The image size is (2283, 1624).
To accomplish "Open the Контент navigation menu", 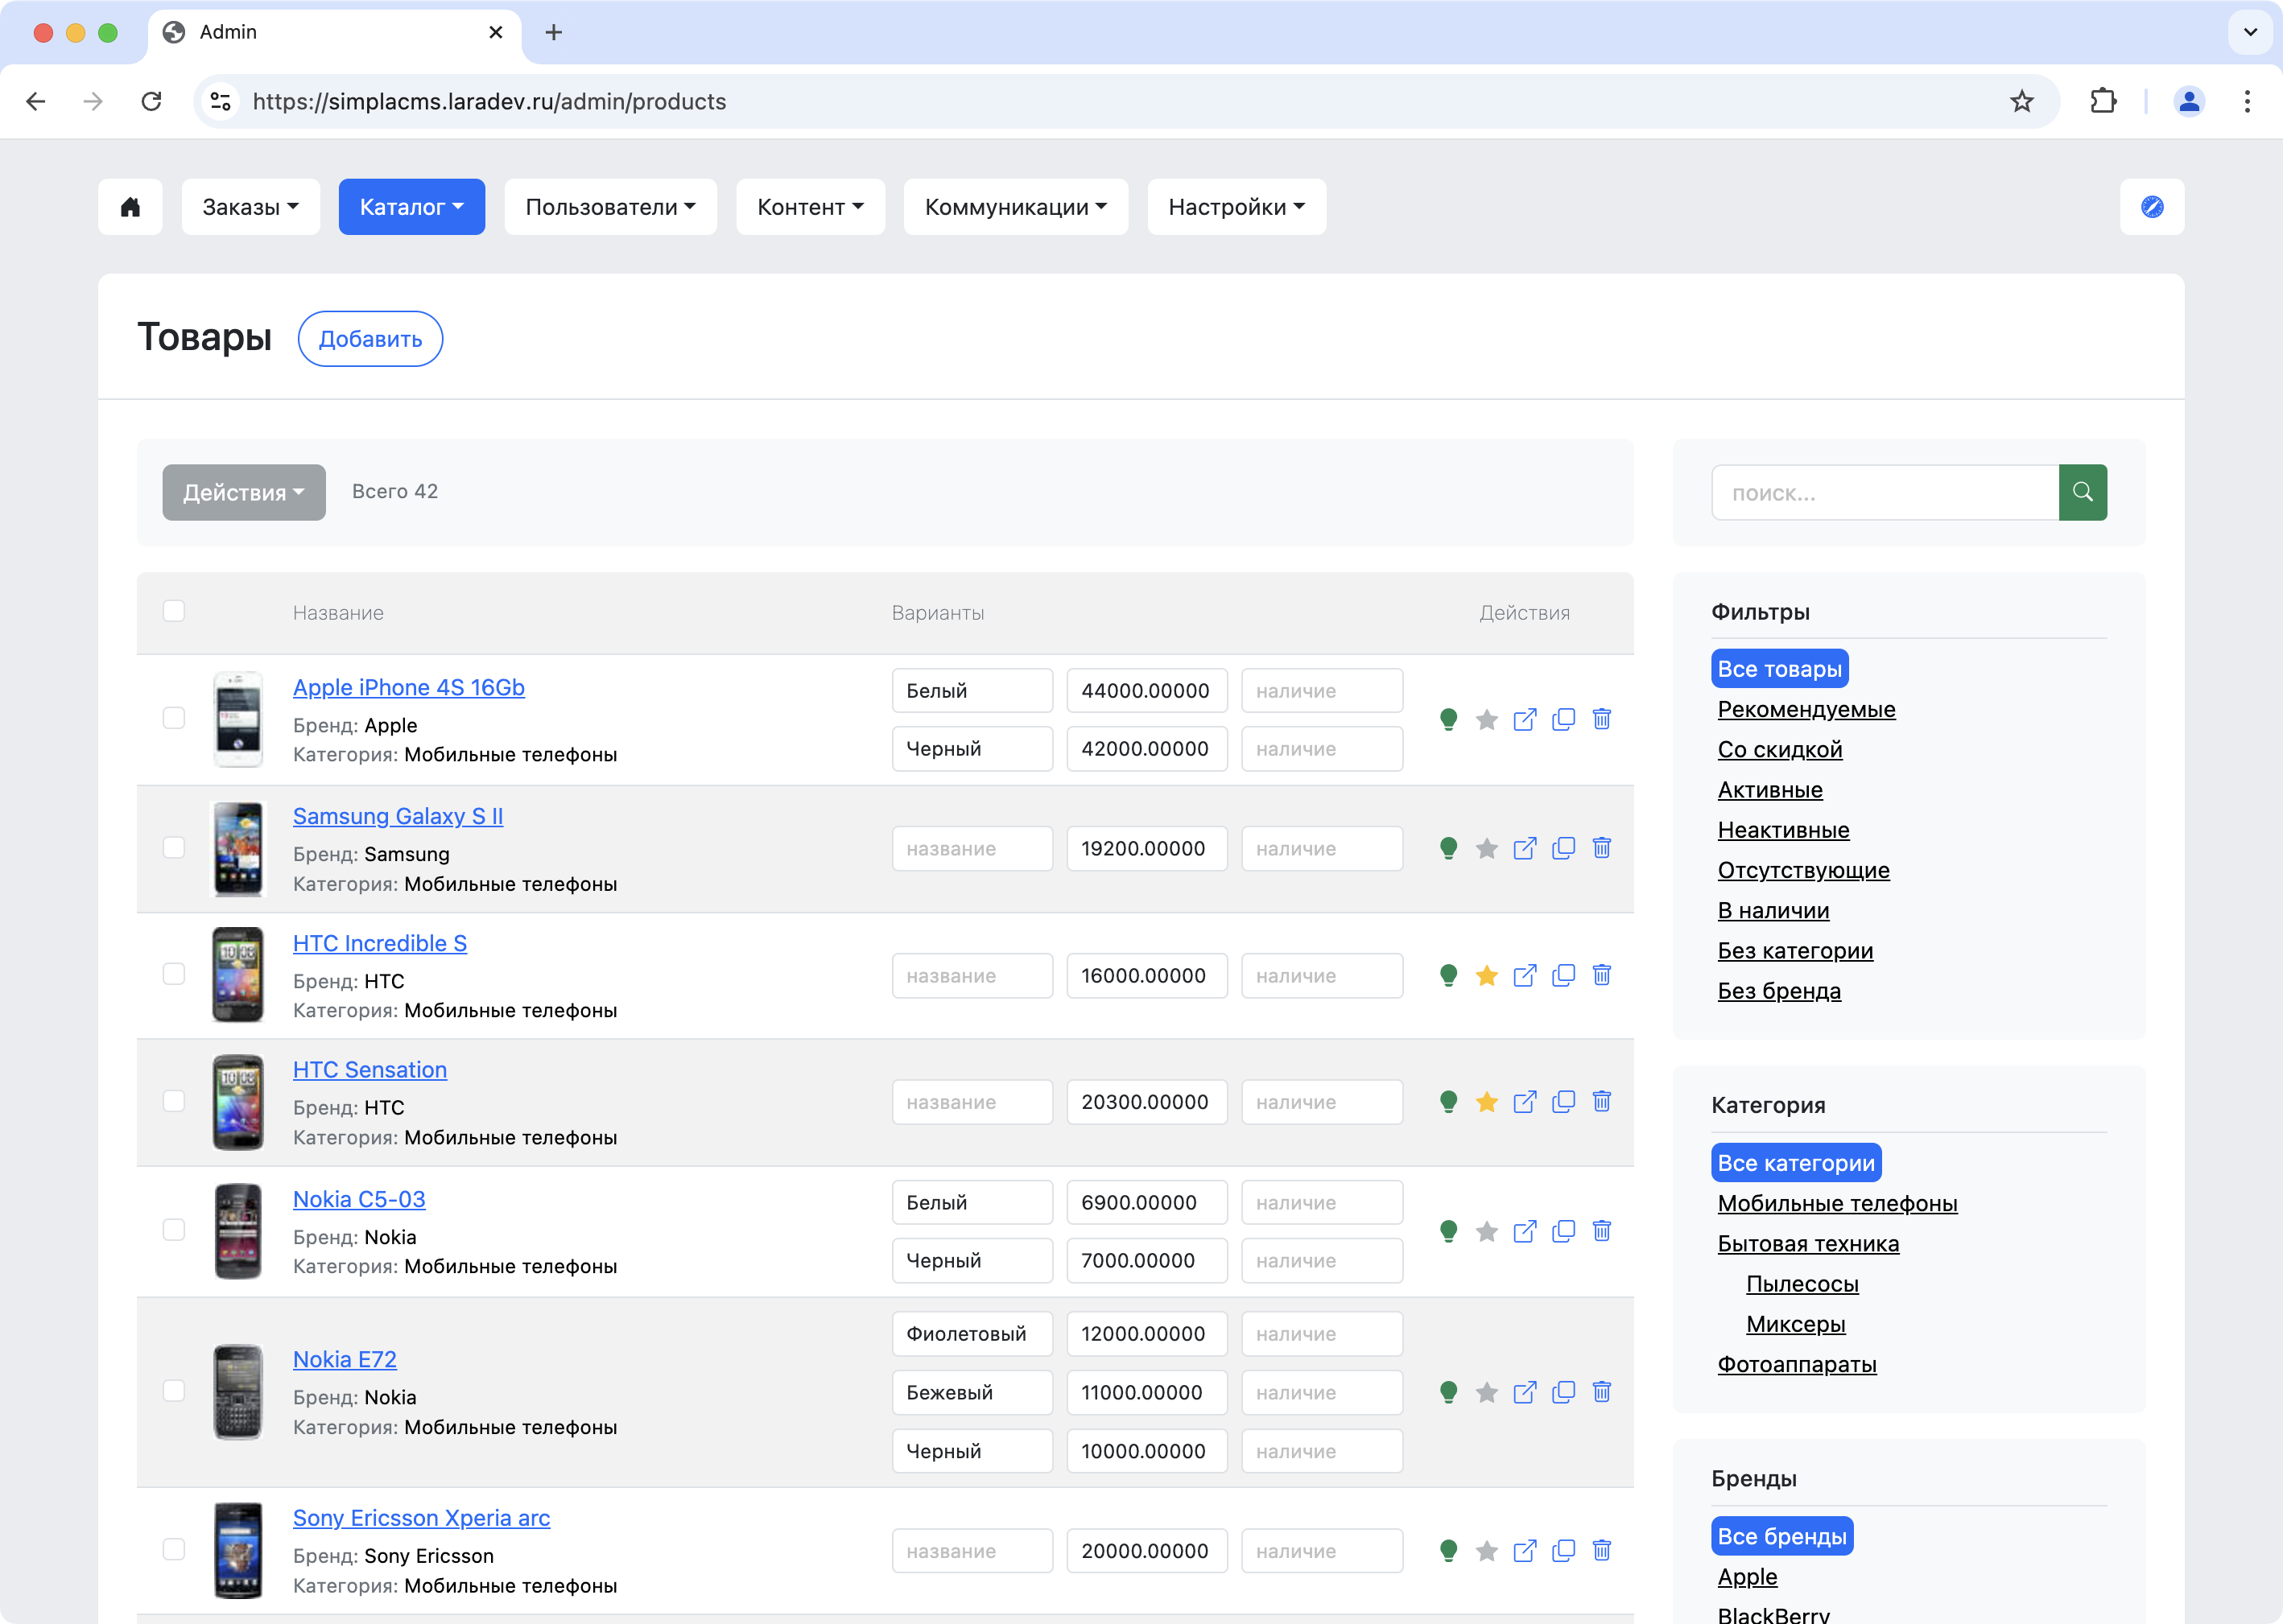I will [809, 207].
